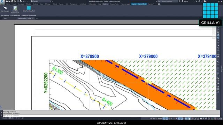Open the Featured Apps ribbon tab
The height and width of the screenshot is (125, 223).
point(125,4)
